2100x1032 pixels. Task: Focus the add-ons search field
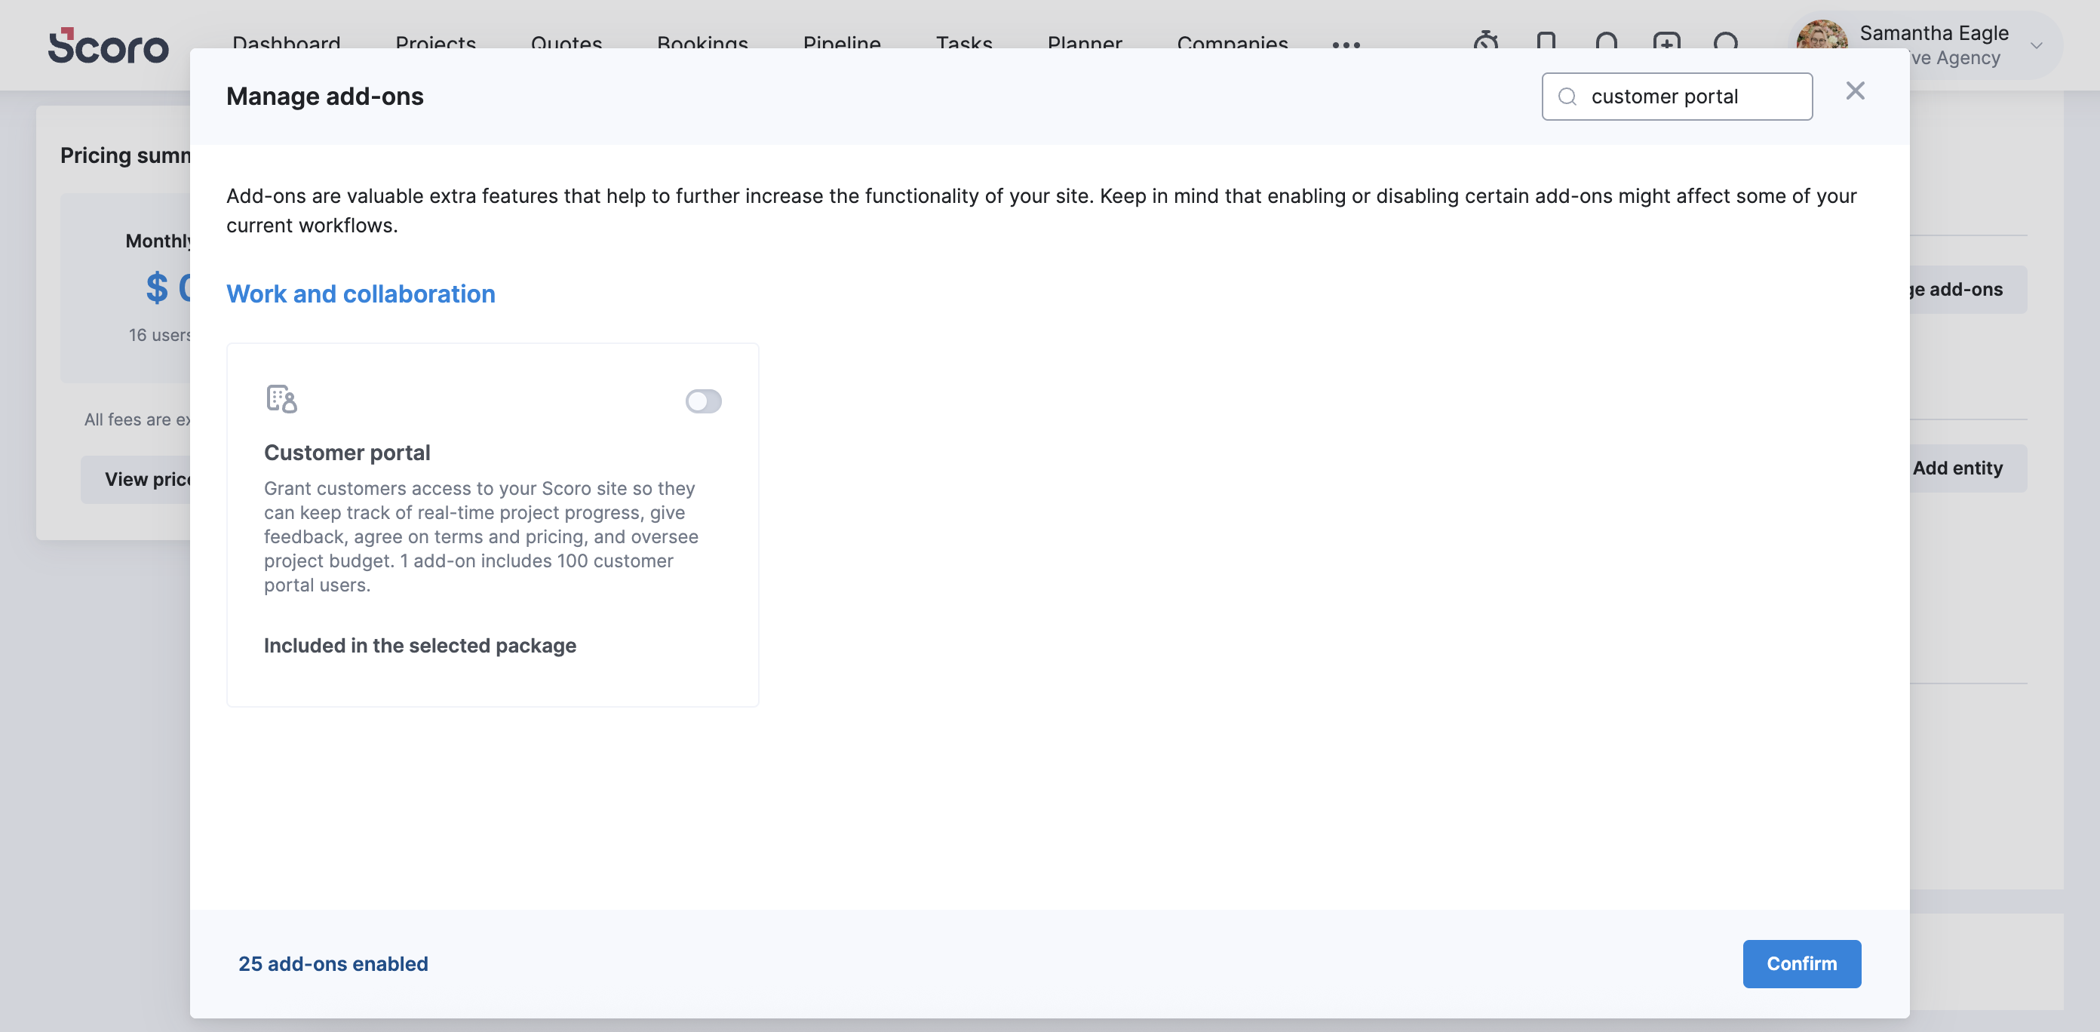1677,97
